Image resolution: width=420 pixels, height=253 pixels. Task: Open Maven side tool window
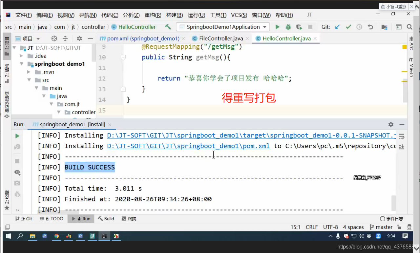(411, 67)
